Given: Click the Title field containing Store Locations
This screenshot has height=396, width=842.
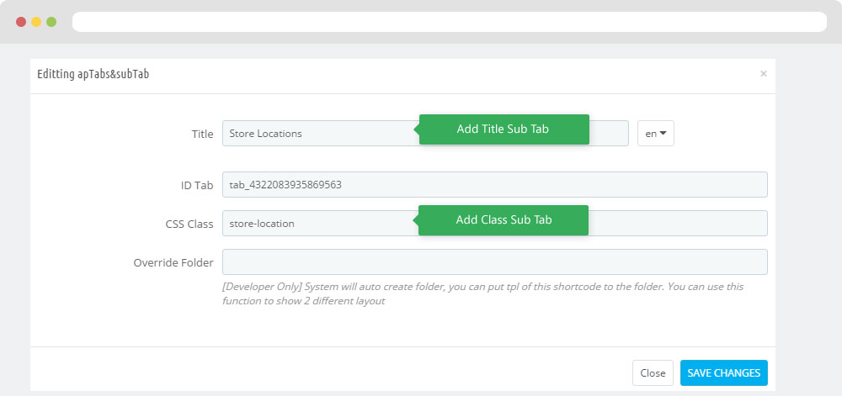Looking at the screenshot, I should click(x=425, y=134).
